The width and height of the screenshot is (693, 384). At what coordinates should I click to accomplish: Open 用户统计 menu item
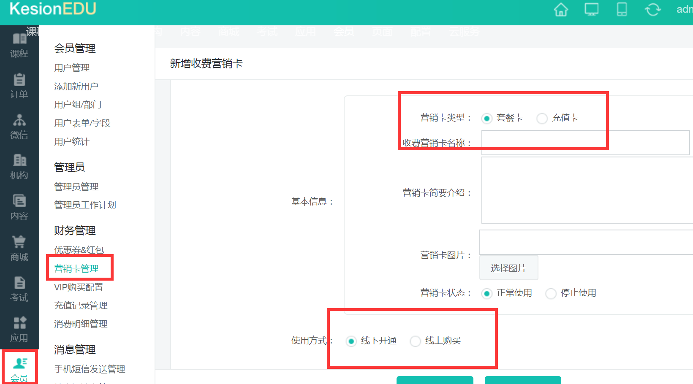(72, 142)
